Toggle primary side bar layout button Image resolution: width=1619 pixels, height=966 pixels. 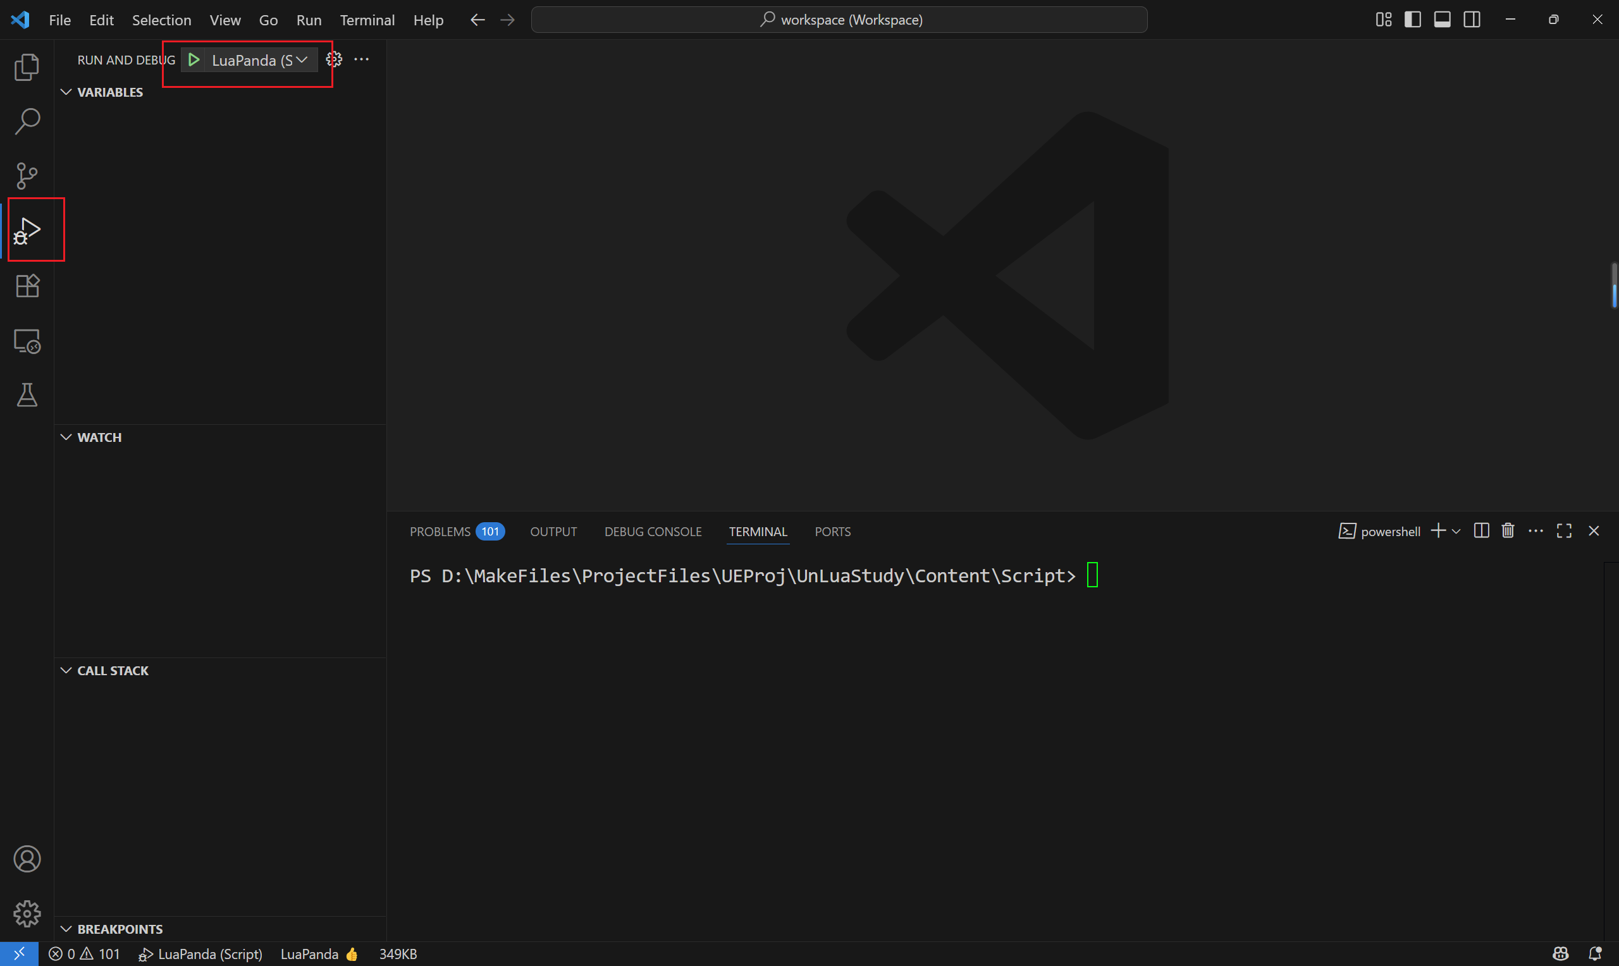(1413, 20)
